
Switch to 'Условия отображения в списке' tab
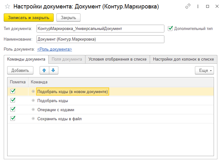pyautogui.click(x=117, y=59)
